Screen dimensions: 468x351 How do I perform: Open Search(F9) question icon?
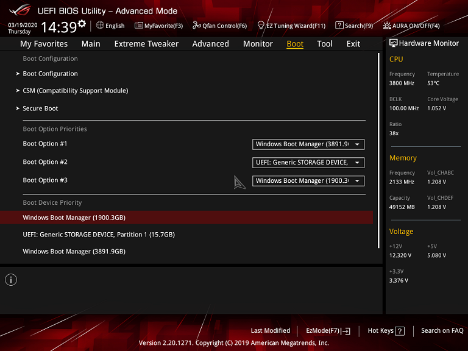(x=339, y=26)
